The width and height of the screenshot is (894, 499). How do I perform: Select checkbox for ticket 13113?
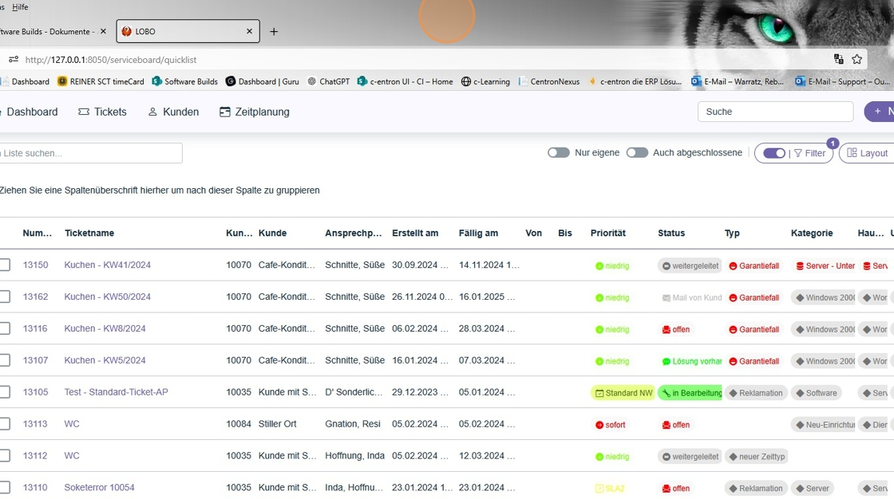coord(5,424)
